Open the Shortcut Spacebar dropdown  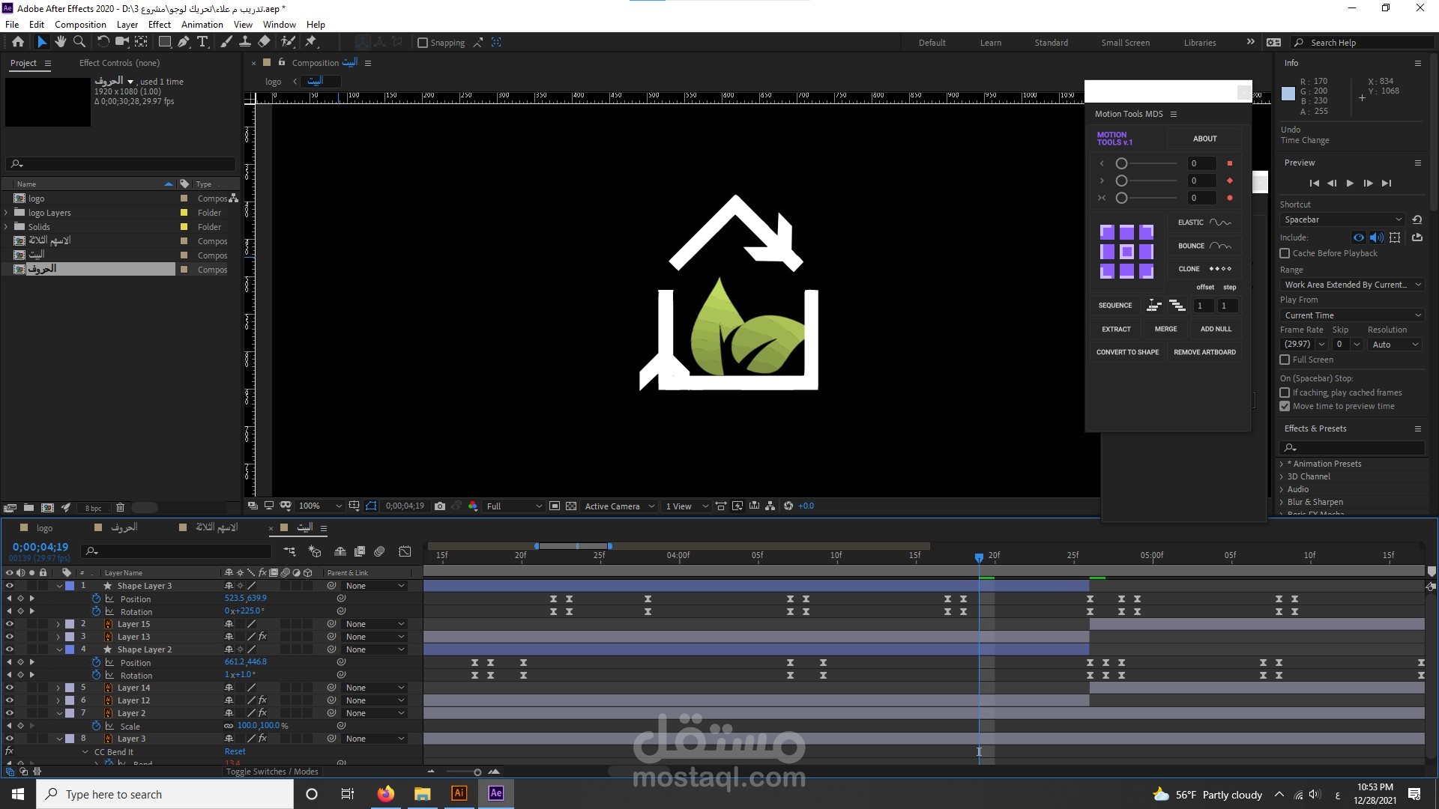(1342, 219)
